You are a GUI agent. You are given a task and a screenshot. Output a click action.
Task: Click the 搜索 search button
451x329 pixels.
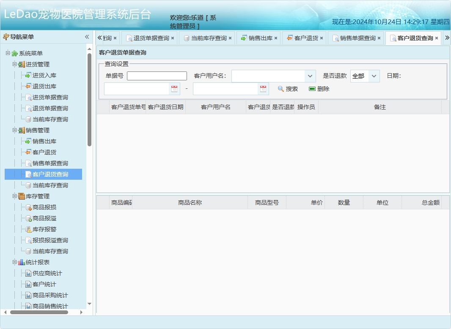point(287,89)
